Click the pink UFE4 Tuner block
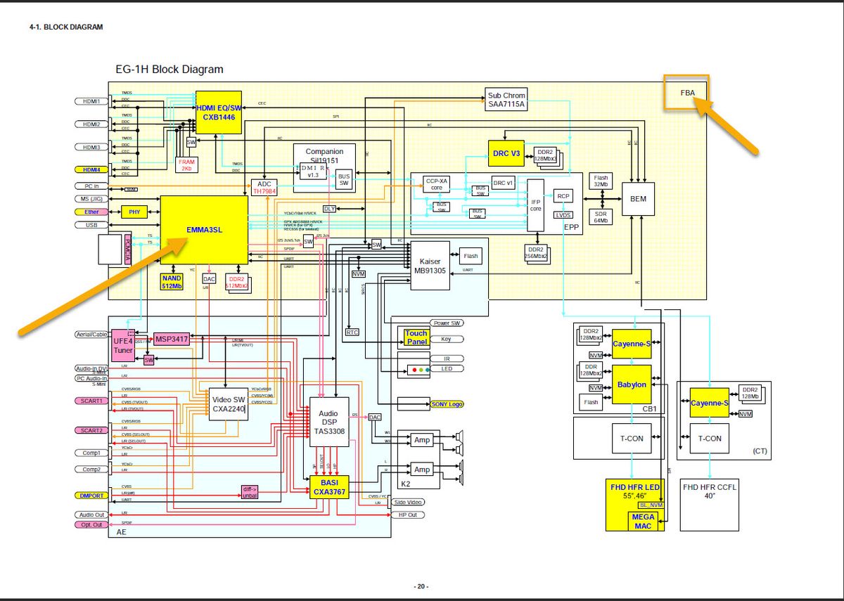This screenshot has width=844, height=601. 123,344
